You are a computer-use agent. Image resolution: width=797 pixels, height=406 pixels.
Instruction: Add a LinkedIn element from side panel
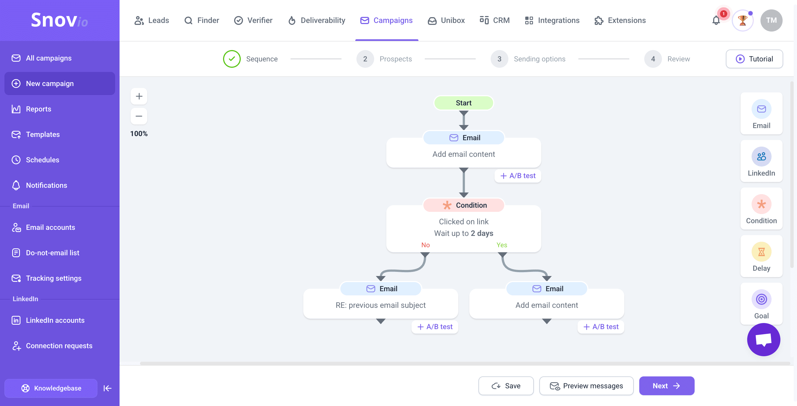761,162
